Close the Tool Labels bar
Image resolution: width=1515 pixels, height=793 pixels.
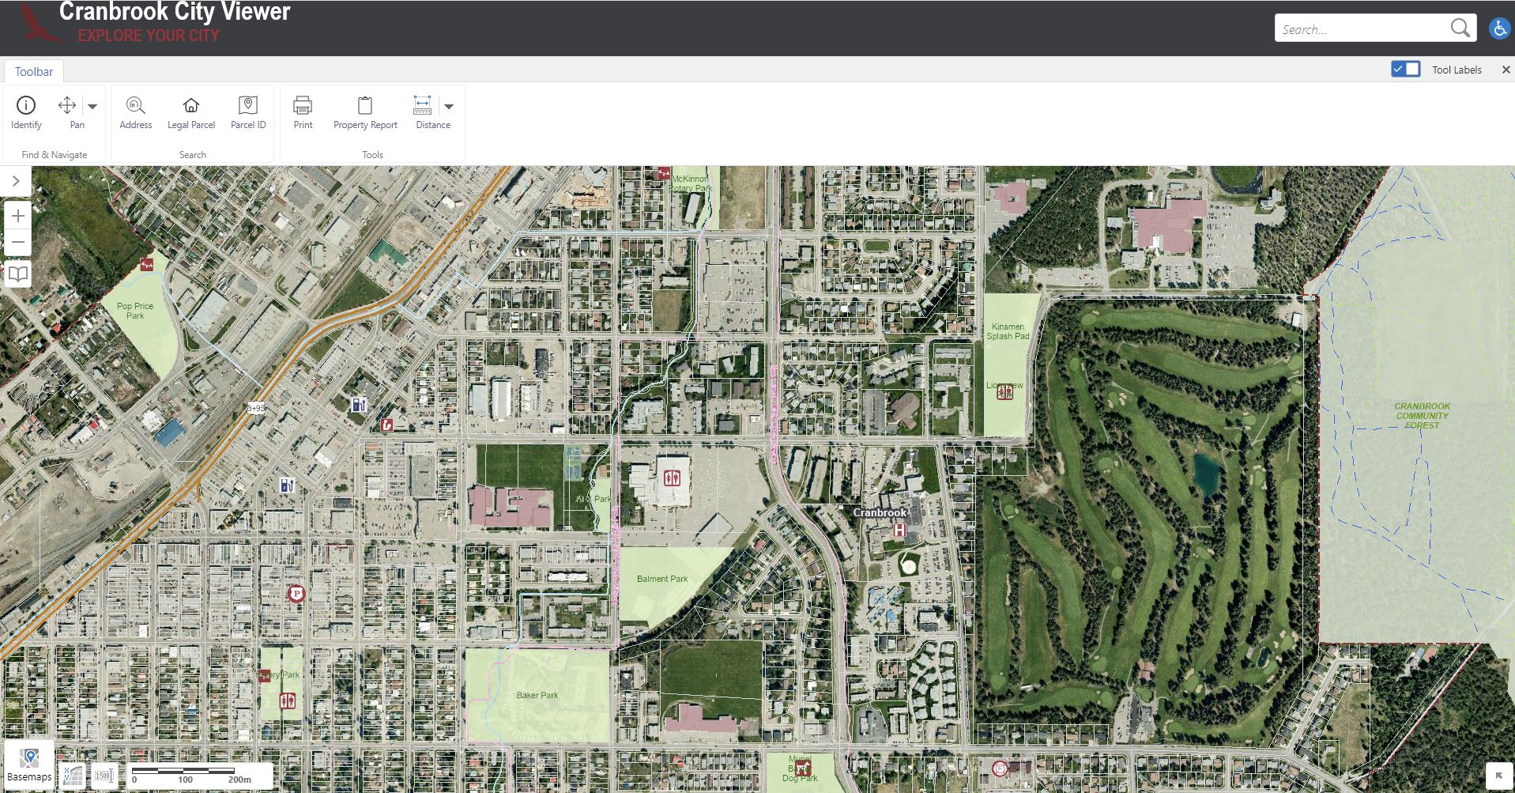(x=1506, y=70)
